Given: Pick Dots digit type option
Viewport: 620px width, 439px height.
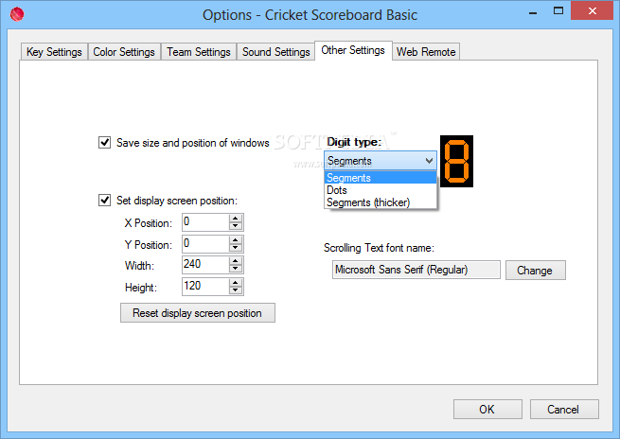Looking at the screenshot, I should point(381,190).
